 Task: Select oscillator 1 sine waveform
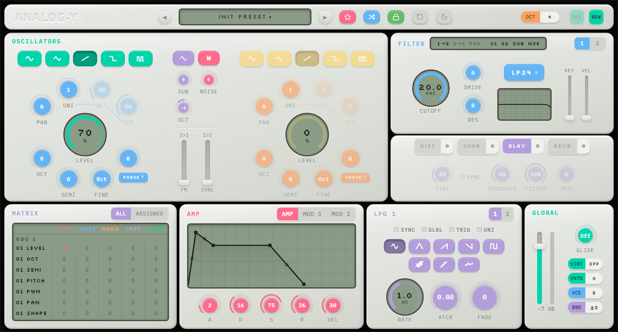point(30,59)
